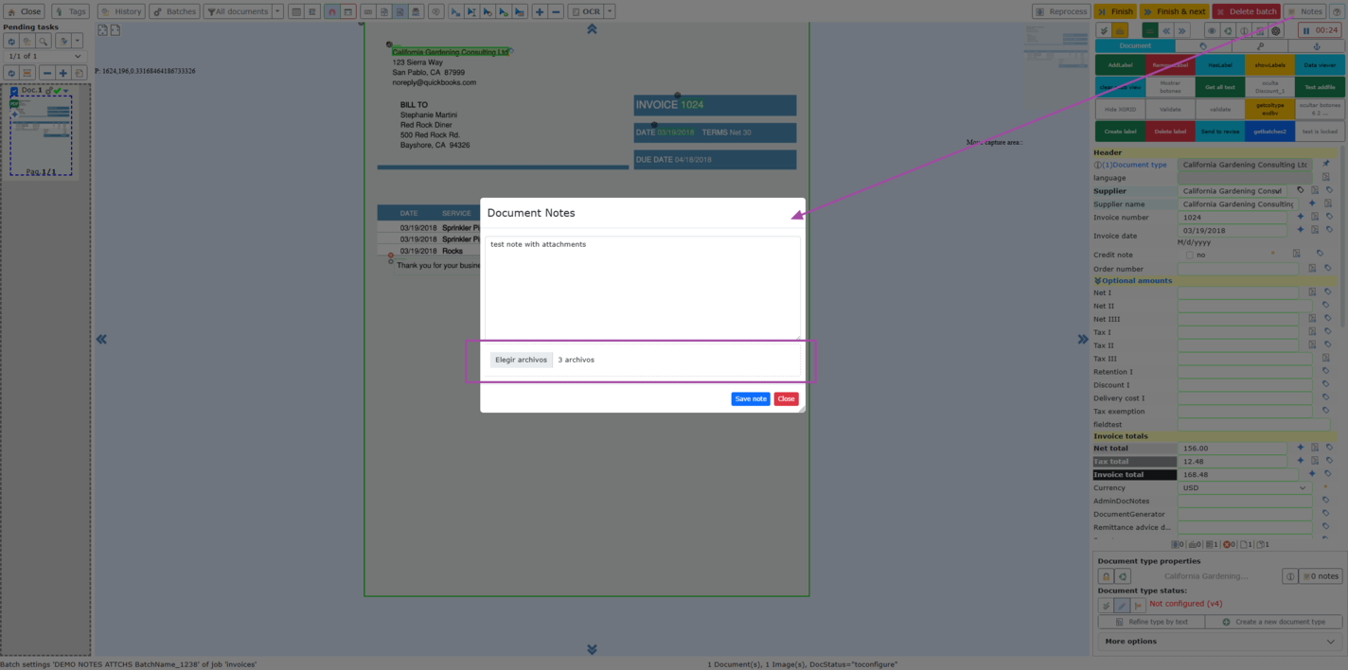Image resolution: width=1348 pixels, height=670 pixels.
Task: Click the key icon tab
Action: click(x=1260, y=45)
